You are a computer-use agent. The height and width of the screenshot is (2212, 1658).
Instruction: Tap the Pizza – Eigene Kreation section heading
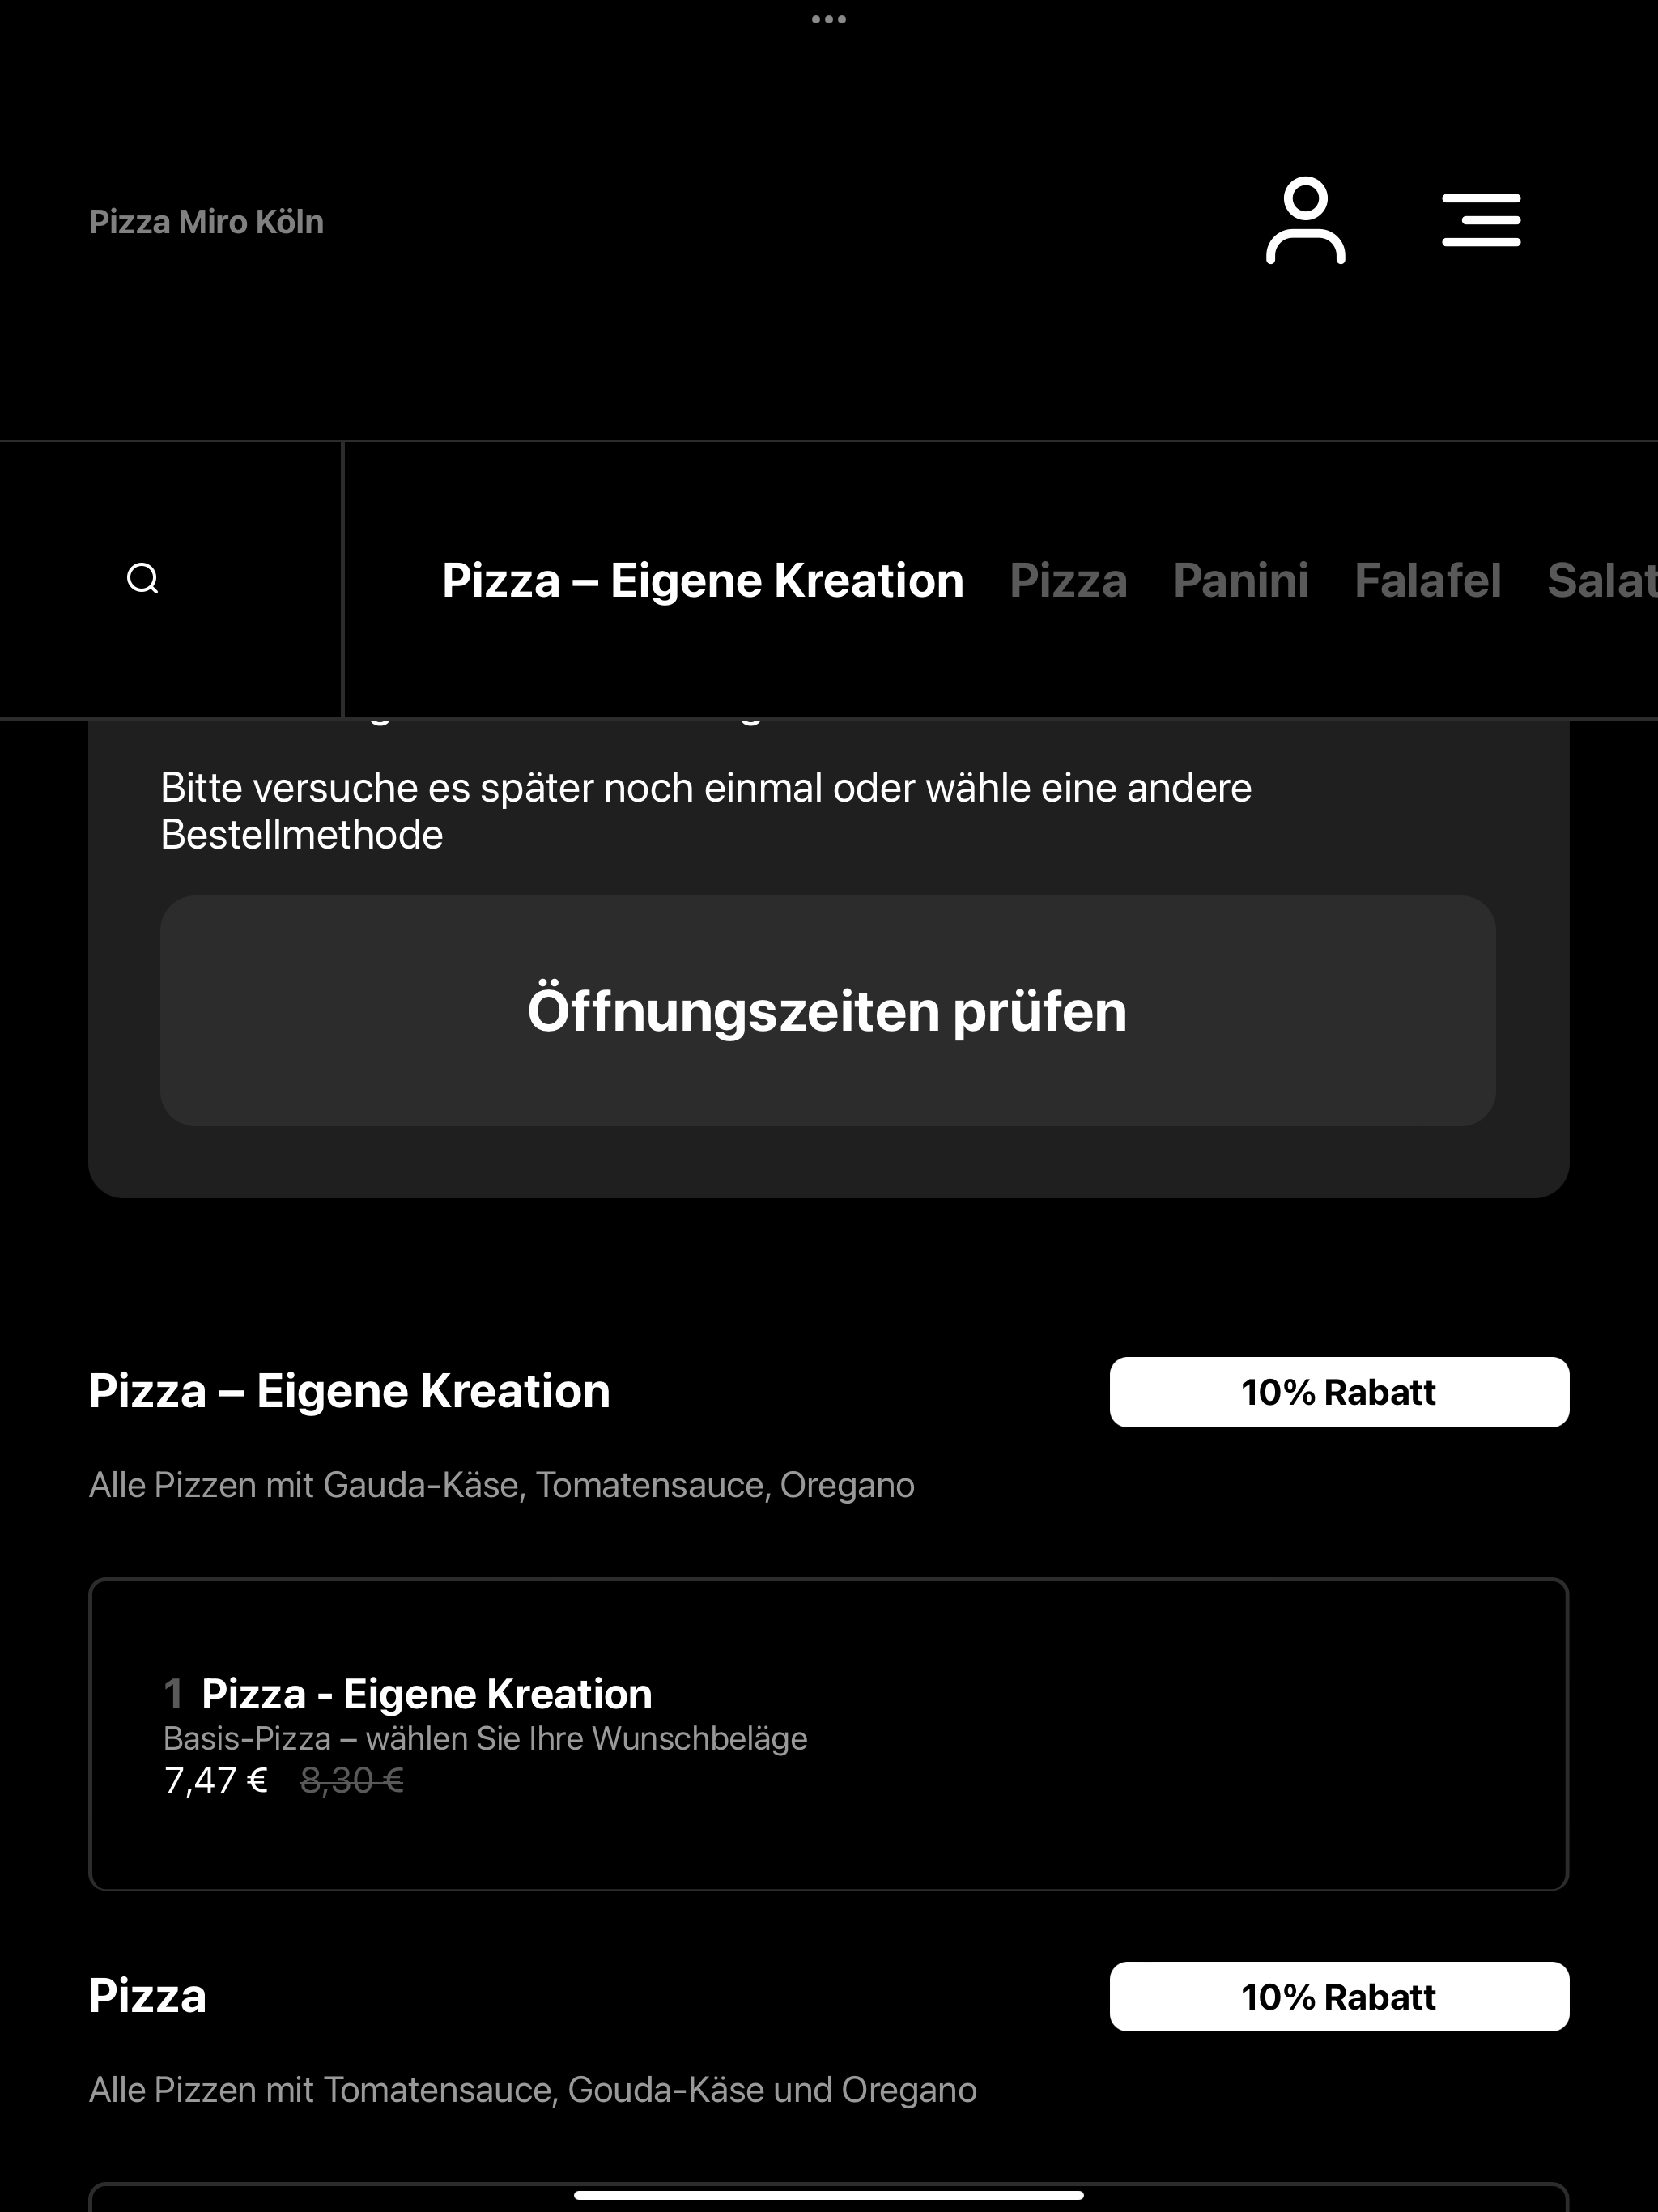point(349,1391)
